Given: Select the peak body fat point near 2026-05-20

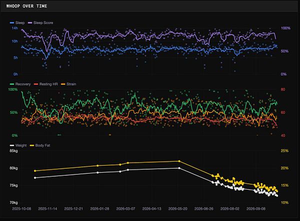Looking at the screenshot, I should point(179,161).
